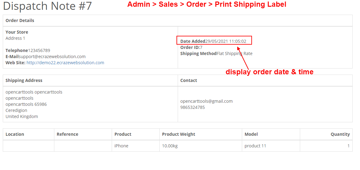Select the iPhone product cell
360x170 pixels.
point(136,146)
